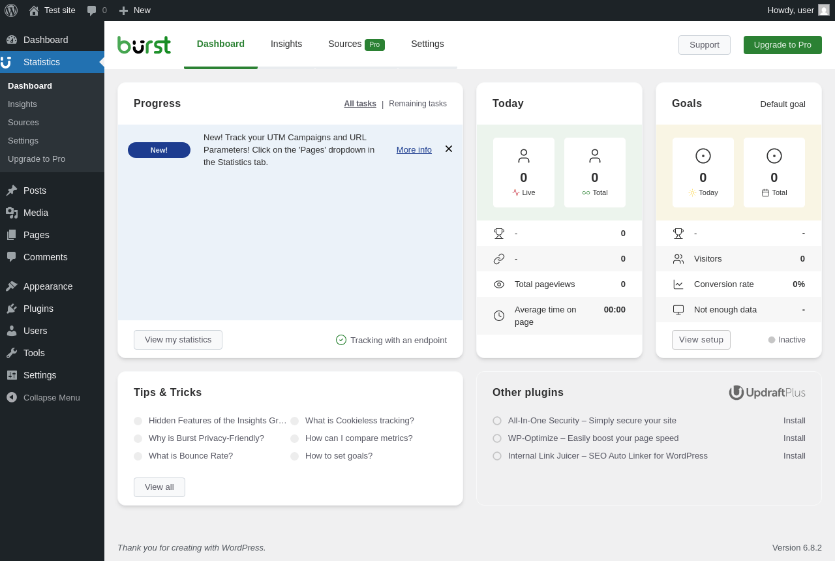Image resolution: width=835 pixels, height=561 pixels.
Task: Click the Collapse Menu arrow icon
Action: point(12,397)
